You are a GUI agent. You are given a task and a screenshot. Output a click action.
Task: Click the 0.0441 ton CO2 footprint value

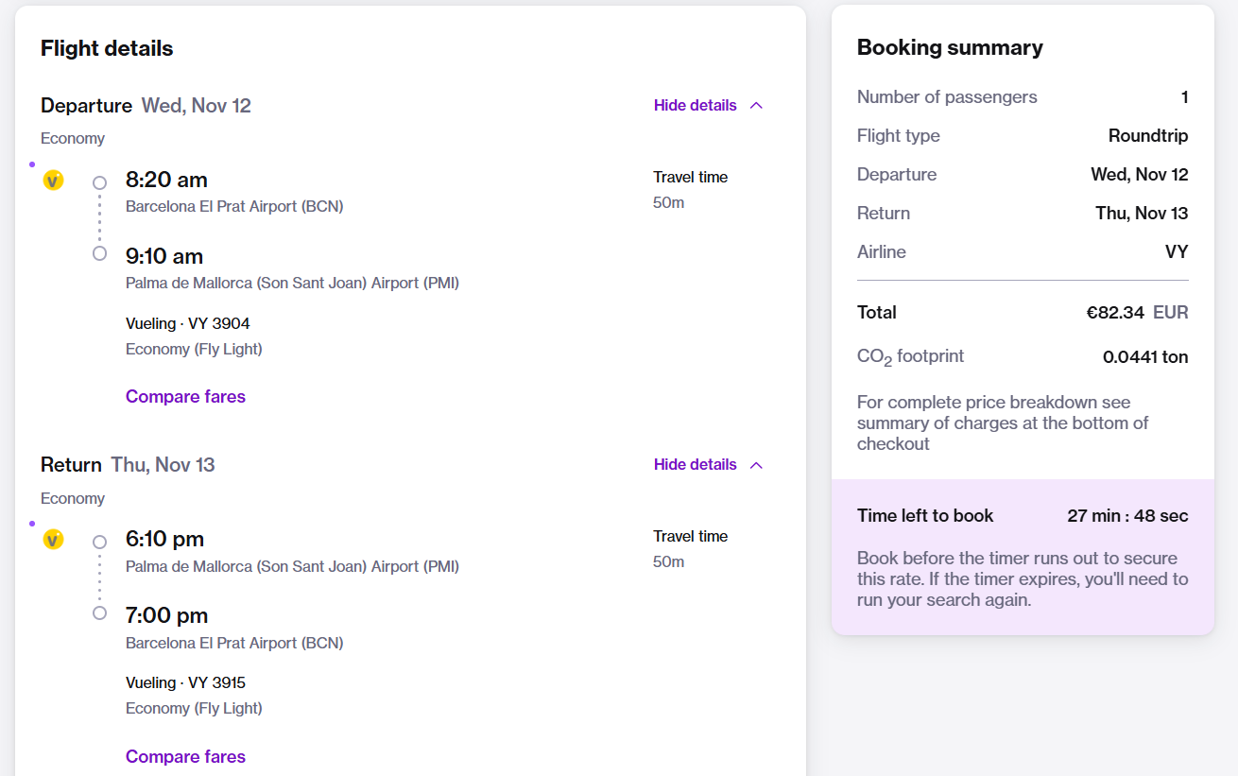(x=1145, y=357)
